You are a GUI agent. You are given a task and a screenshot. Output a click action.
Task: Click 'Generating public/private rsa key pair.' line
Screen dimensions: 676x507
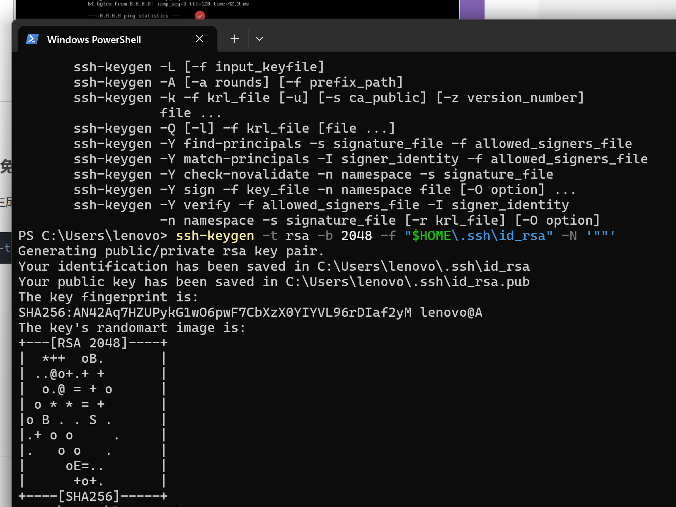coord(171,251)
